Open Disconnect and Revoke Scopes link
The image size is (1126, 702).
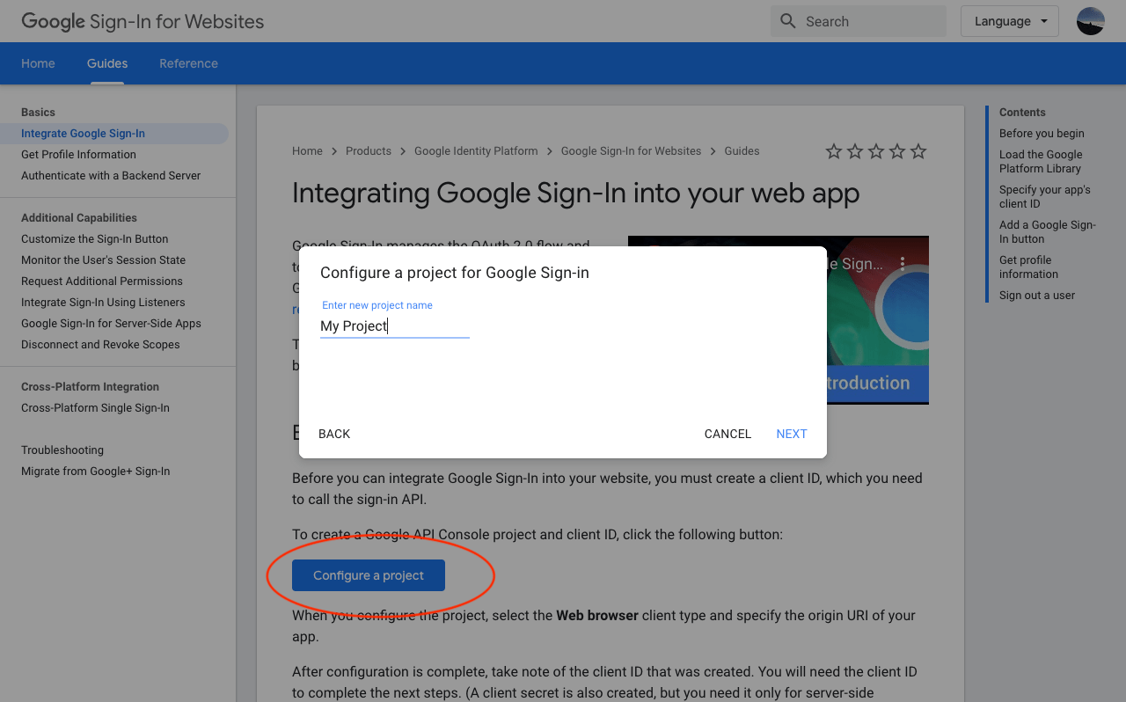pyautogui.click(x=100, y=345)
